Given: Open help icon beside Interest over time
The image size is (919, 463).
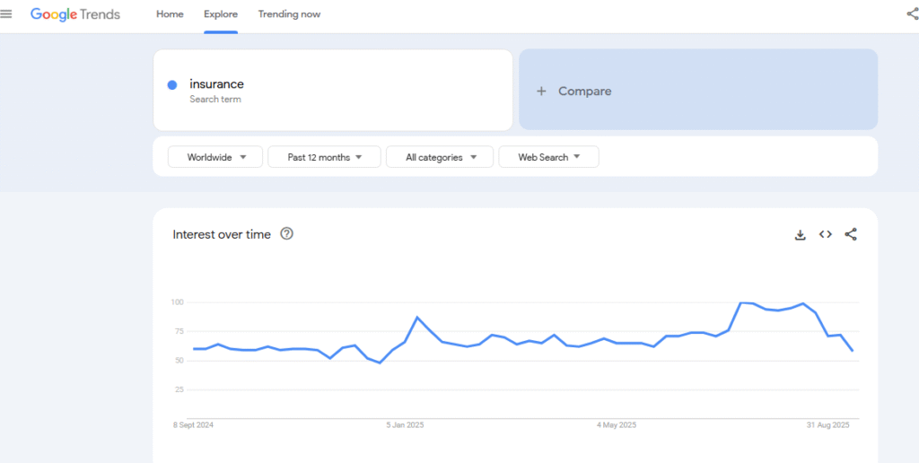Looking at the screenshot, I should (287, 234).
